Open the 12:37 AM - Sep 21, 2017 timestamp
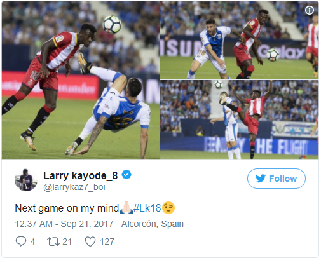Image resolution: width=321 pixels, height=258 pixels. (64, 224)
